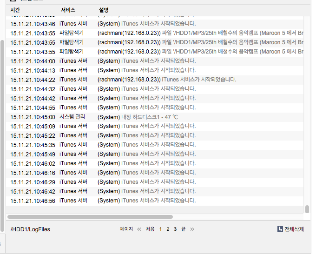The width and height of the screenshot is (329, 262).
Task: Click the 전체삭제 button label
Action: pos(294,229)
